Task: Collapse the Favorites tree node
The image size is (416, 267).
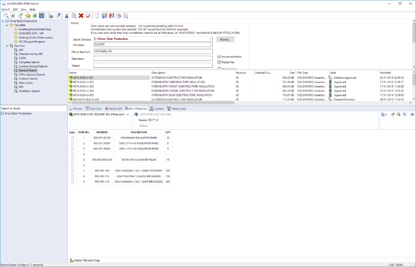Action: click(7, 25)
